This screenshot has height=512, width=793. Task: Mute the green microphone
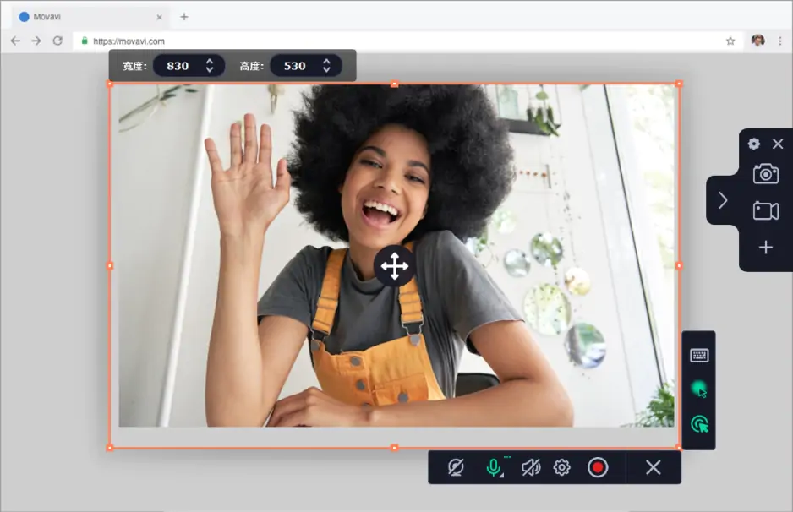pyautogui.click(x=493, y=467)
